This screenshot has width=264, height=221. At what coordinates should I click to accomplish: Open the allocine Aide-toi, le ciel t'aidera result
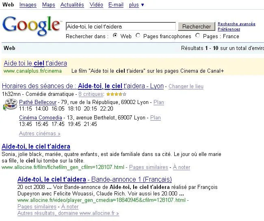tap(36, 146)
